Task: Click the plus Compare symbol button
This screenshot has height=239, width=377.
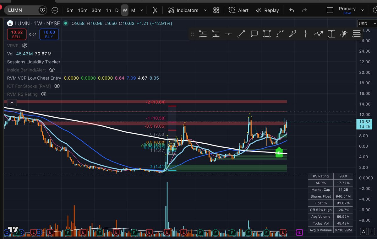Action: [x=55, y=10]
